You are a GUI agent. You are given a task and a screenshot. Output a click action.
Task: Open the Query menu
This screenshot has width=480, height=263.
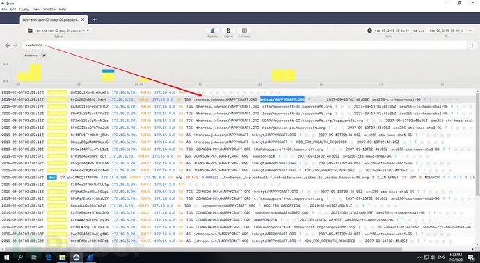tap(24, 10)
